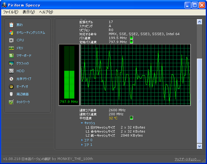Screen dimensions: 207x164
Task: Toggle the green graph button beside 199.5 MHz
Action: coord(132,38)
